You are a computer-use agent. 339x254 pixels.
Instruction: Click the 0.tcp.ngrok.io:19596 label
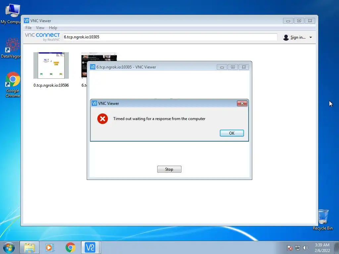coord(51,85)
